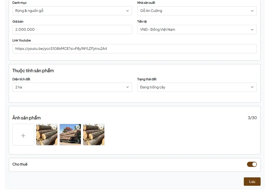The image size is (267, 193).
Task: Click the plus icon to add photo
Action: [23, 135]
